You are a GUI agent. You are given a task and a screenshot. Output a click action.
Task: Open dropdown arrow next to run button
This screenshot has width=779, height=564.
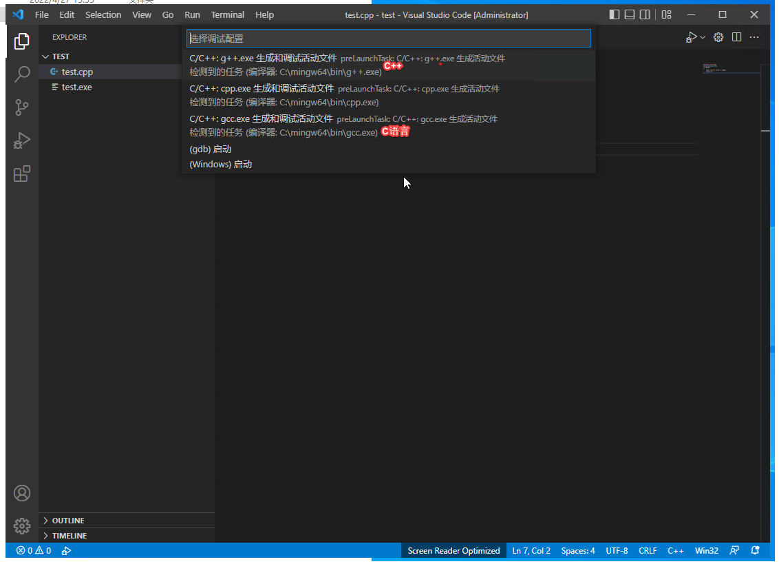tap(703, 37)
